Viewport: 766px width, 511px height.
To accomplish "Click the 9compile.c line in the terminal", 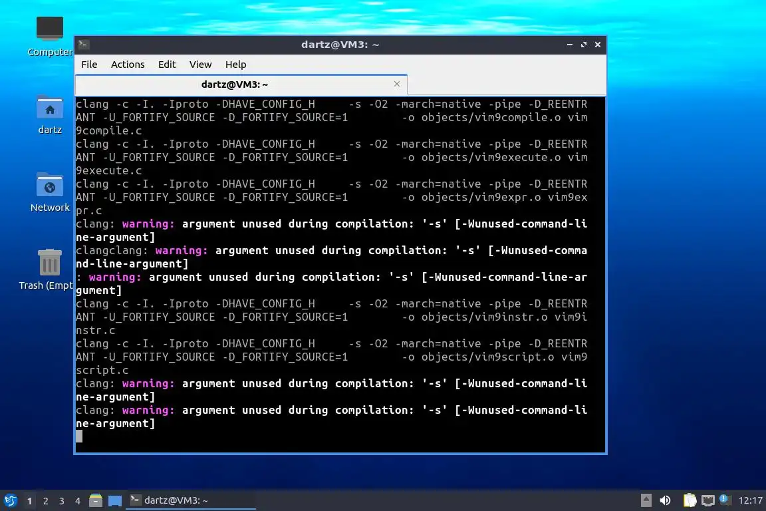I will tap(109, 130).
